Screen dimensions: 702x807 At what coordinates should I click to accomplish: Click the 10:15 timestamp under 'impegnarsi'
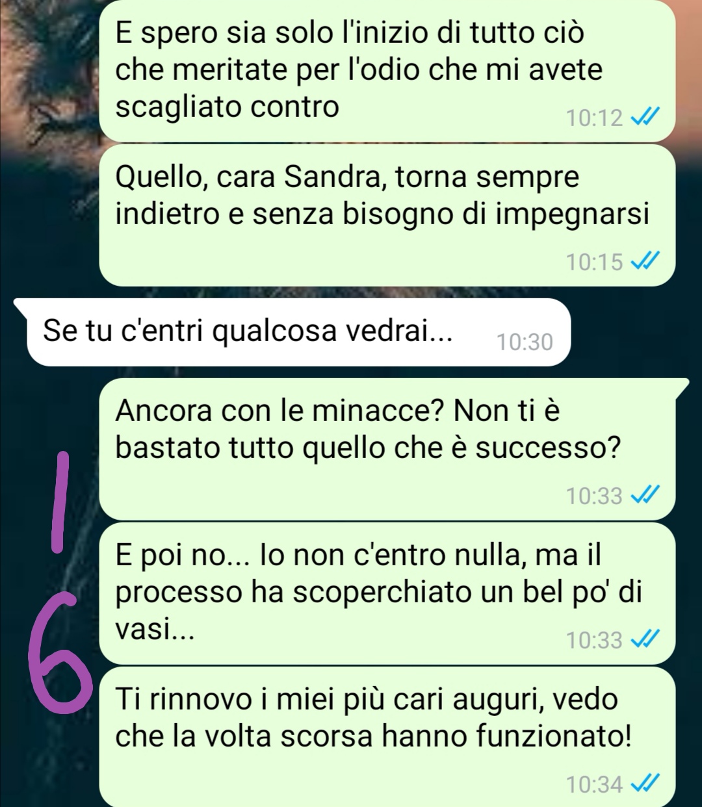click(x=594, y=263)
